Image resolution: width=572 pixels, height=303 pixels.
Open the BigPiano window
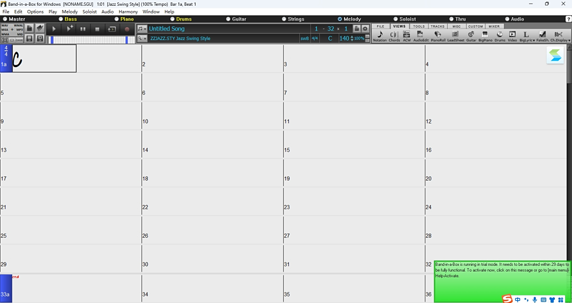(485, 36)
